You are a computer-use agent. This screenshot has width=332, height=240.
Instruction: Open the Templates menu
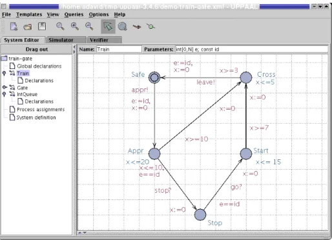[x=29, y=14]
